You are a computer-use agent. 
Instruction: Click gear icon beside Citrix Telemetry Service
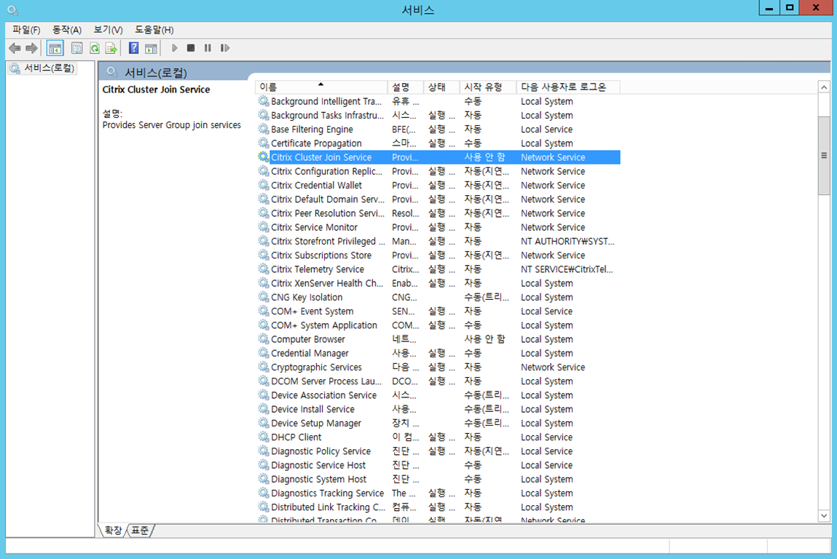(x=263, y=269)
